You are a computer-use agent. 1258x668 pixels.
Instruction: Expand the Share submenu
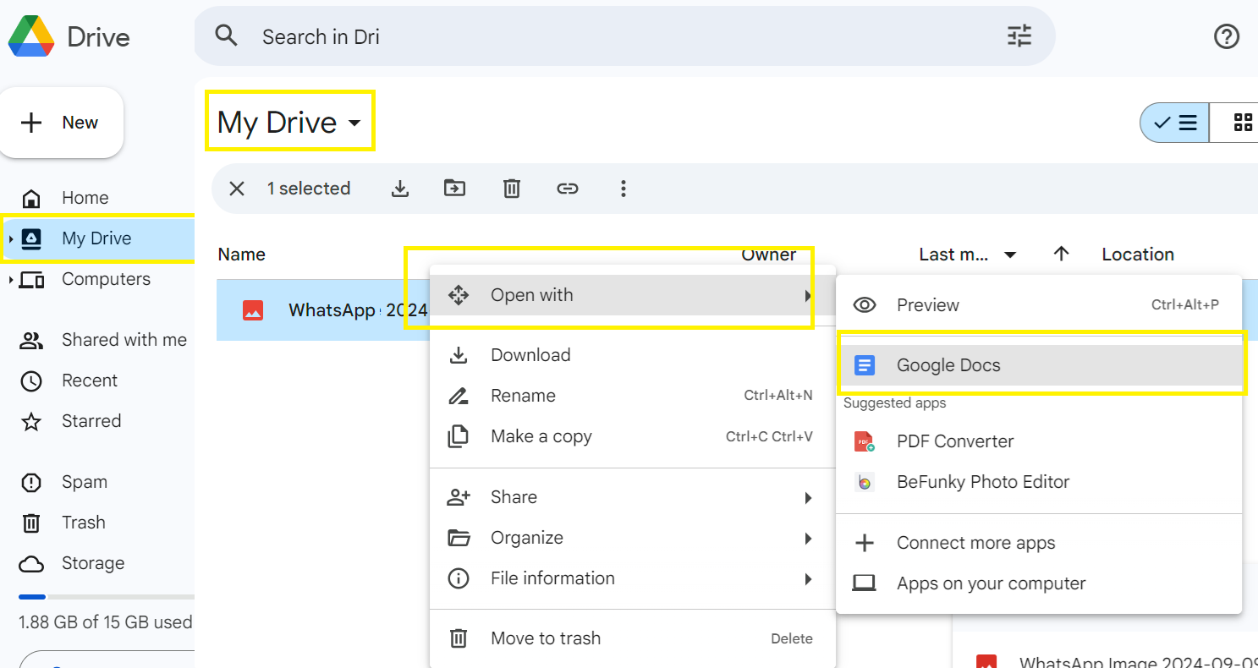[x=632, y=497]
